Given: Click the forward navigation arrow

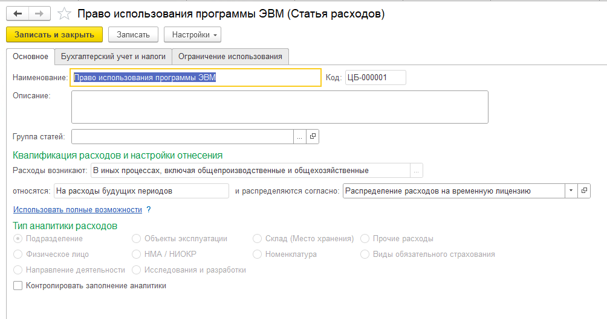Looking at the screenshot, I should [x=39, y=13].
